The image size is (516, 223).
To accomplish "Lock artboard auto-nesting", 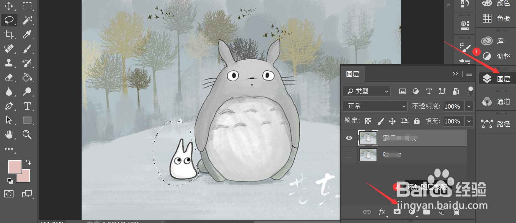I will click(405, 121).
